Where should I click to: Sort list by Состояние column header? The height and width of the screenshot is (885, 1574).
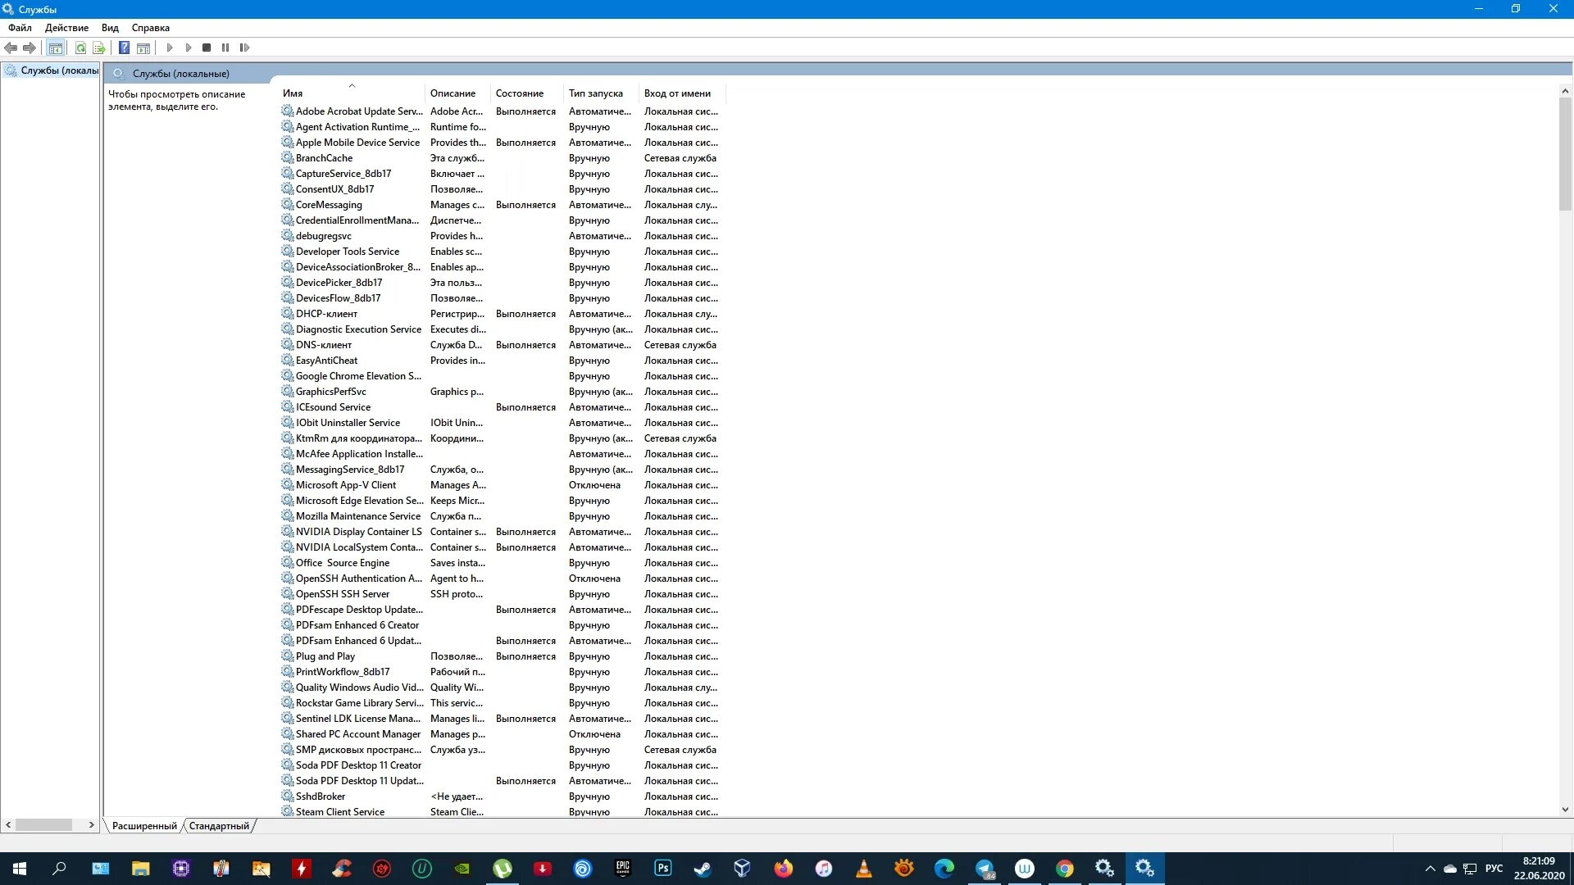[519, 93]
